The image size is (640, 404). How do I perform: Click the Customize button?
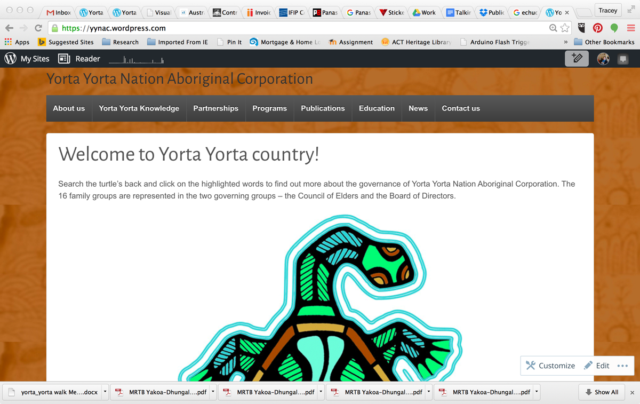(x=550, y=366)
